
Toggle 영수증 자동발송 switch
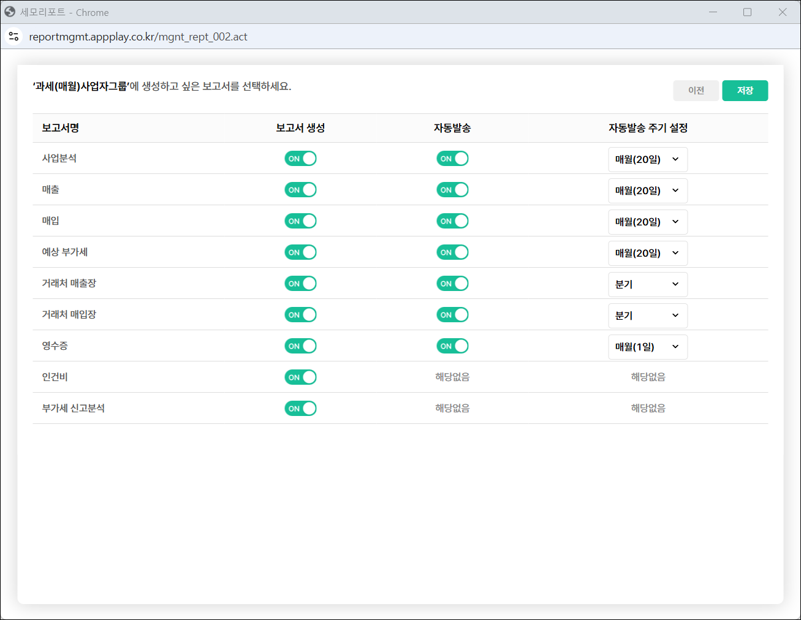click(452, 346)
